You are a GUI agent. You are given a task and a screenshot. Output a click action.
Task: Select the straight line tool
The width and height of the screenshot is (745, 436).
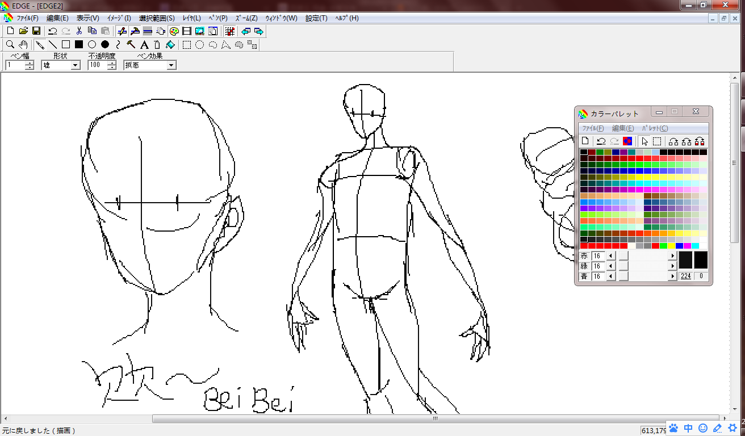point(53,44)
